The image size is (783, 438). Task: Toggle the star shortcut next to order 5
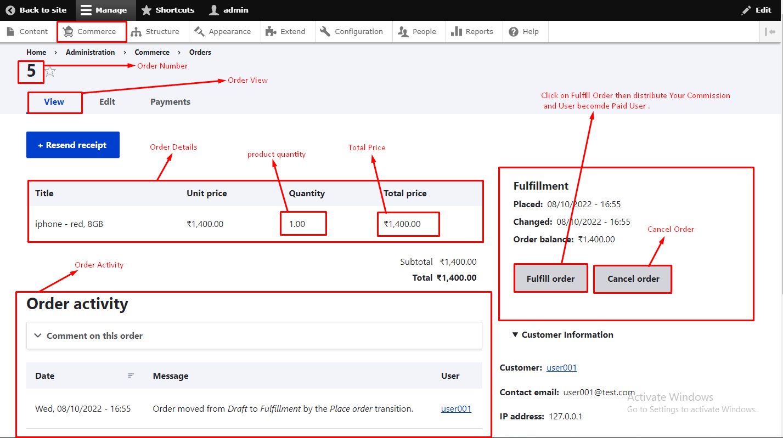(50, 71)
